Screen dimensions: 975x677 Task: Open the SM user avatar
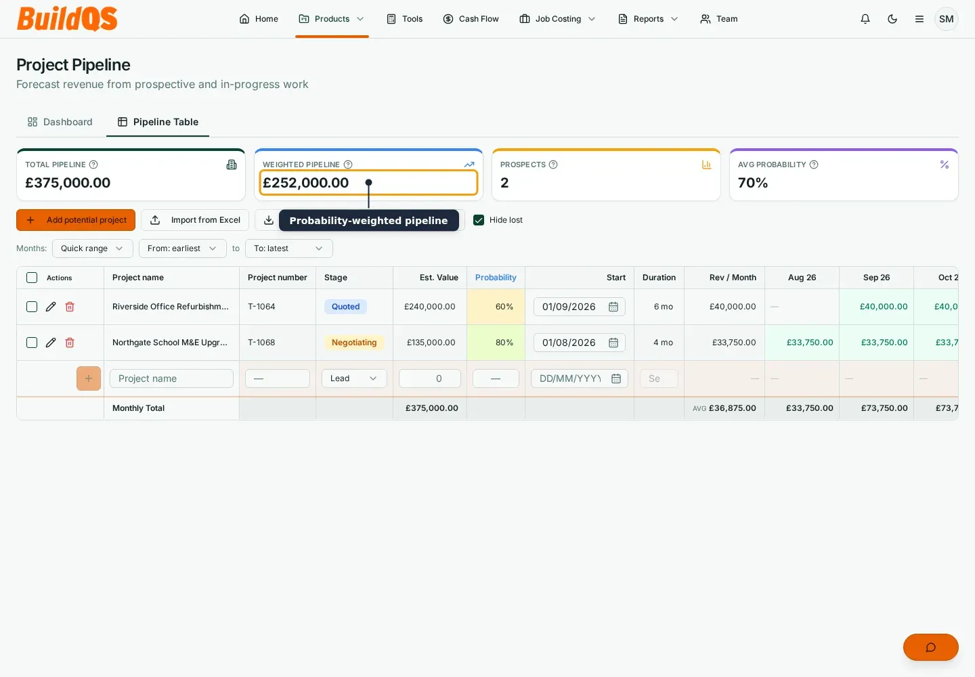pyautogui.click(x=947, y=19)
